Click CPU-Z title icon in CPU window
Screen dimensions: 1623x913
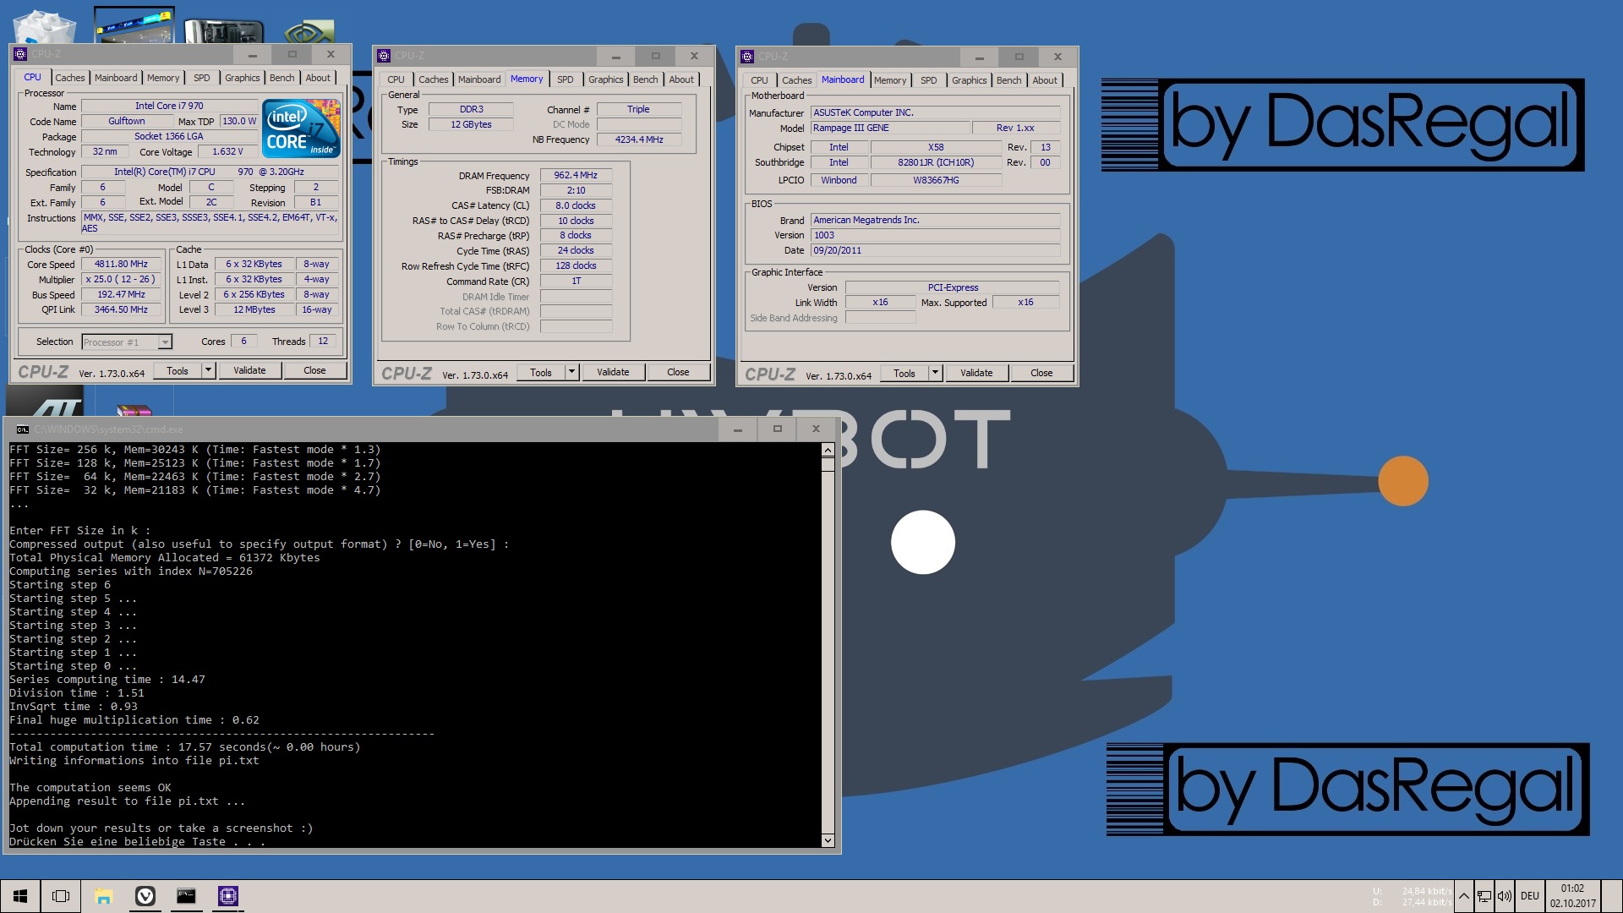click(20, 54)
